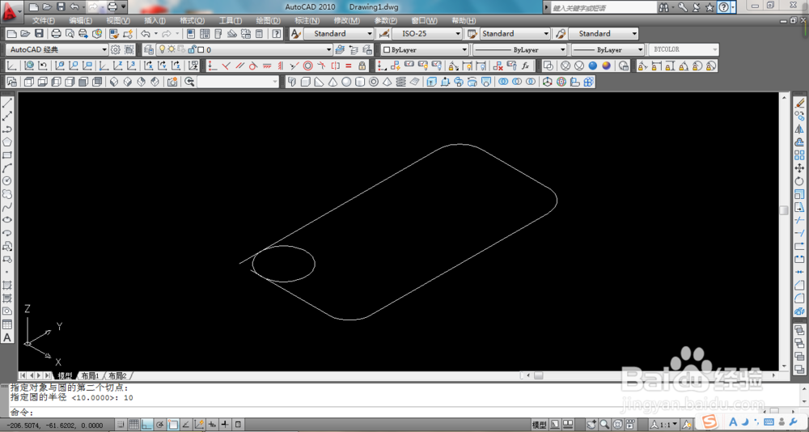Select the Line tool in Draw toolbar

tap(7, 103)
